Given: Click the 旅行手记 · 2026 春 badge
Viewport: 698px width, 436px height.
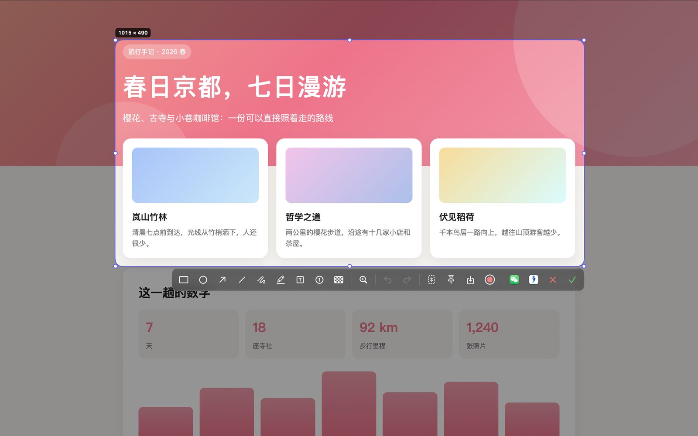Looking at the screenshot, I should click(x=157, y=52).
